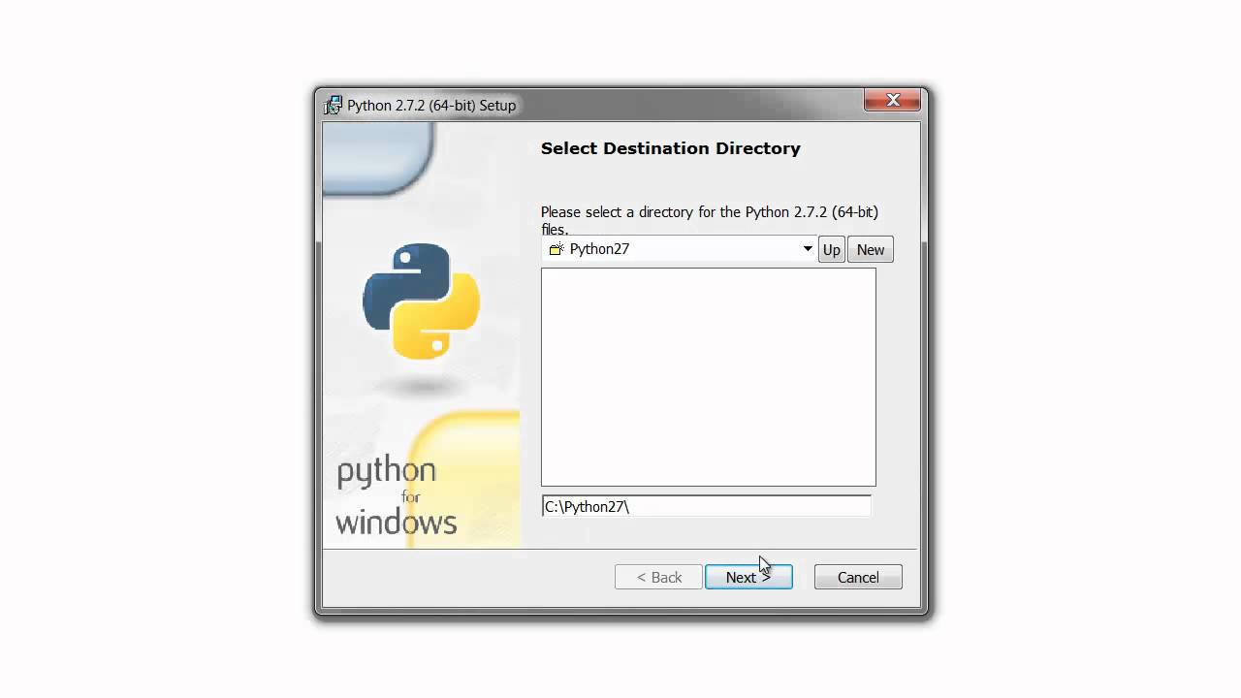Click the installer icon in the title bar

click(334, 105)
